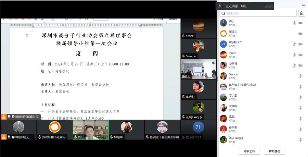Select the 华青柏 video tile
Viewport: 308px width, 157px height.
(198, 89)
